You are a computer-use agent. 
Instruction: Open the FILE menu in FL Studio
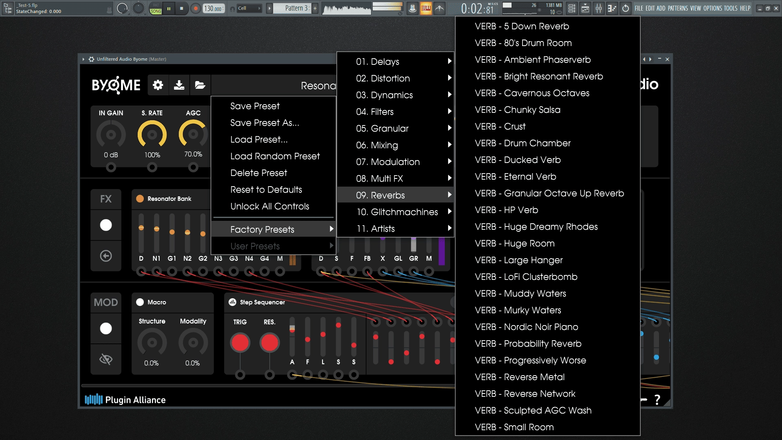[639, 8]
